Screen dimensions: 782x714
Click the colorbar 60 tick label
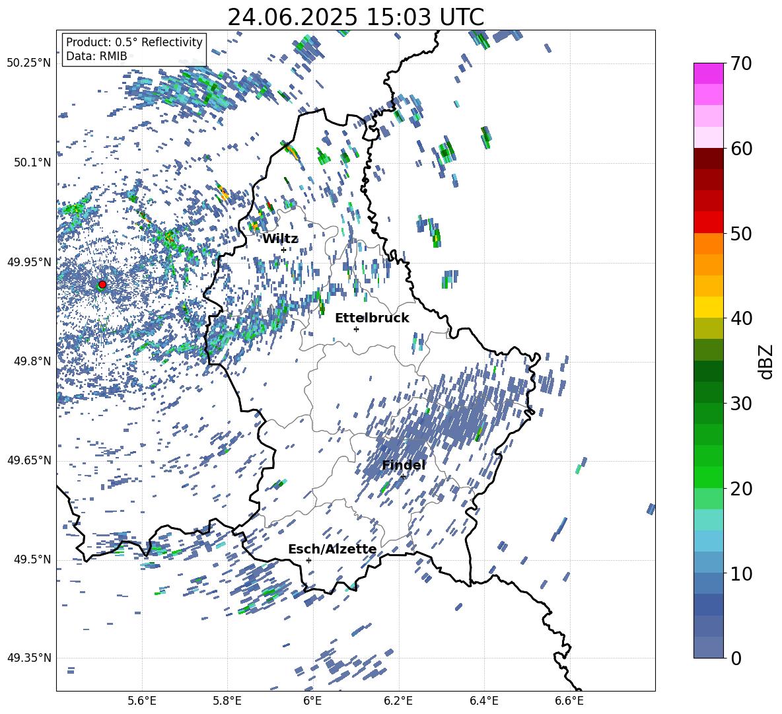click(x=741, y=149)
